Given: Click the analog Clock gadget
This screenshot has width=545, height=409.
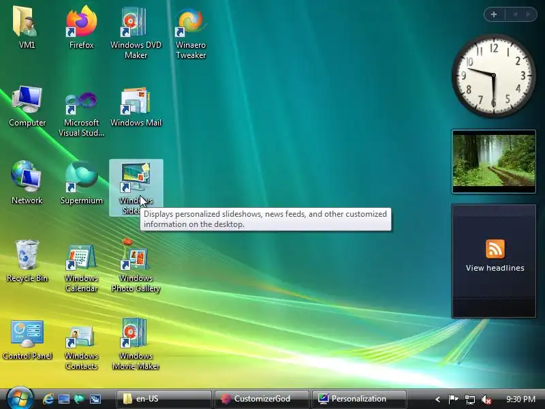Looking at the screenshot, I should (493, 76).
